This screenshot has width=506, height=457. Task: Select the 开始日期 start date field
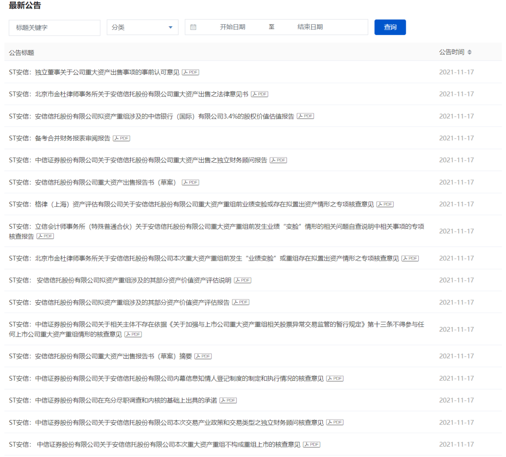tap(232, 27)
